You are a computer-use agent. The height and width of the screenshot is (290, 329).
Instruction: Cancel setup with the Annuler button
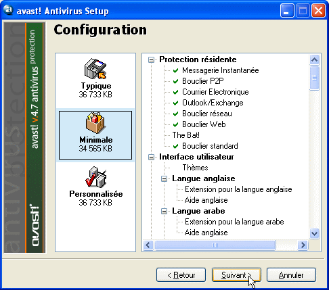(291, 275)
